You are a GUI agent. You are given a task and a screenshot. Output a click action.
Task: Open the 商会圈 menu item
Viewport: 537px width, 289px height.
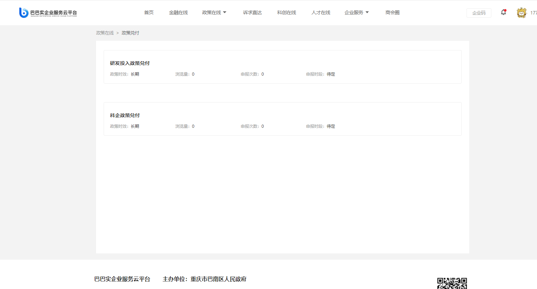(x=393, y=12)
